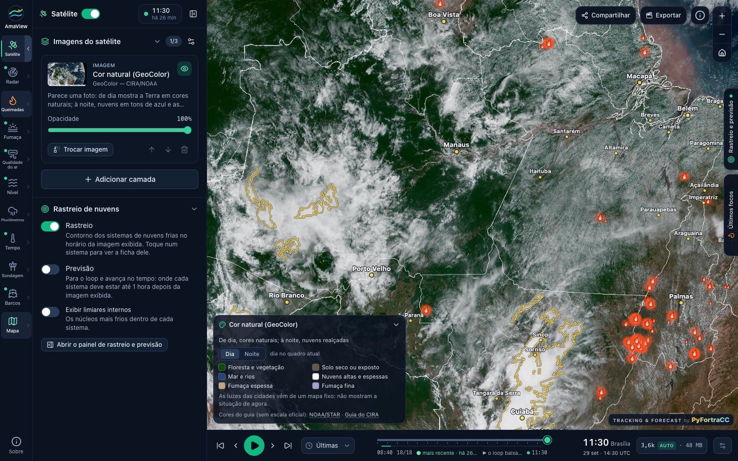Image resolution: width=738 pixels, height=461 pixels.
Task: Open Qualidade do ar section
Action: click(x=13, y=159)
